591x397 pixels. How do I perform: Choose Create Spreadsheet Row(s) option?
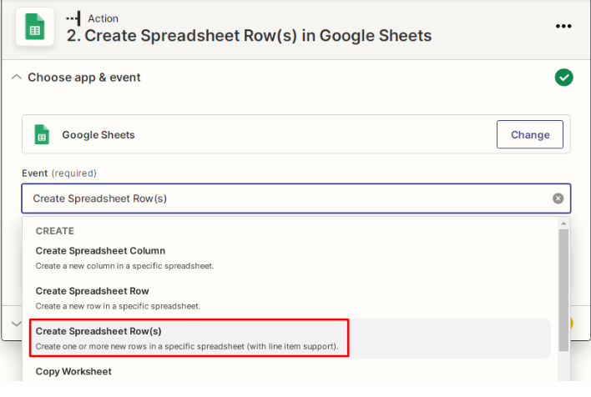[x=290, y=339]
